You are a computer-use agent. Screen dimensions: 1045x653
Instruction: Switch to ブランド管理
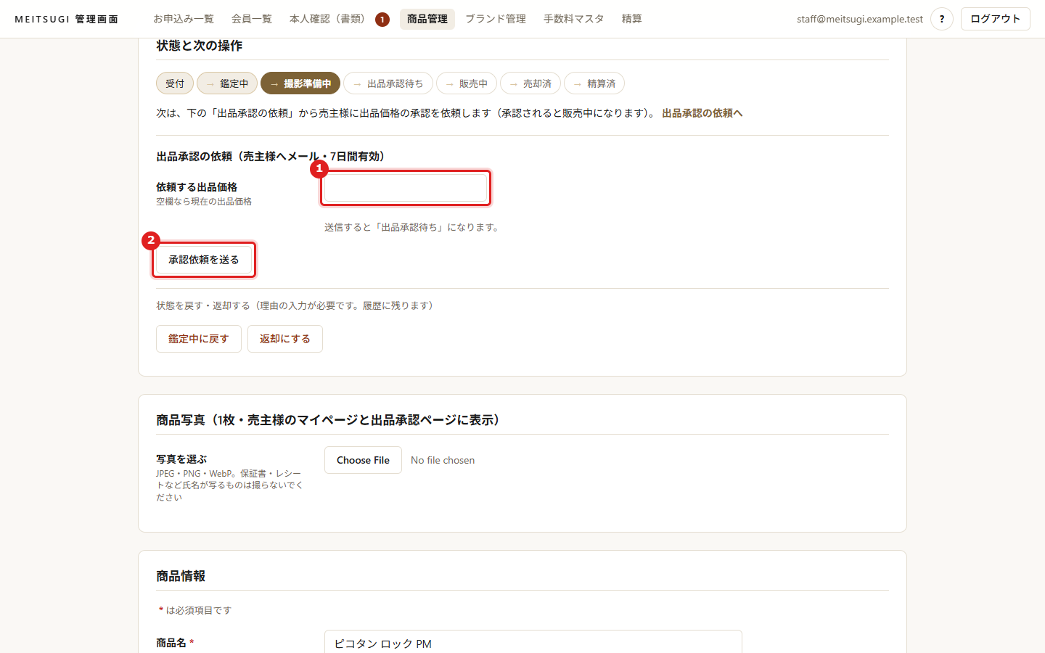click(x=496, y=19)
